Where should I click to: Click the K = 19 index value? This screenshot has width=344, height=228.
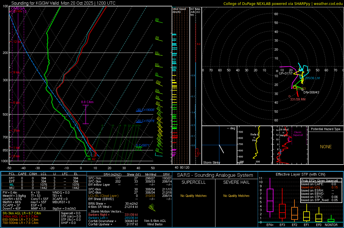point(35,192)
